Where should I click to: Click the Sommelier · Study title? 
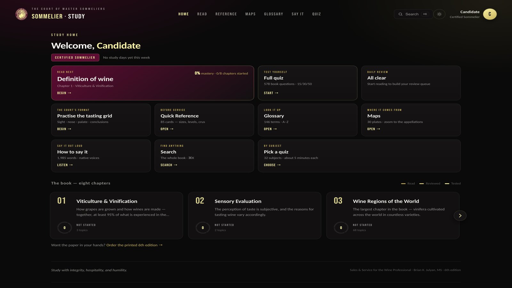click(58, 16)
